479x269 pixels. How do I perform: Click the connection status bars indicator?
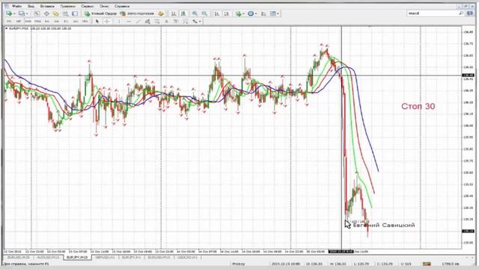click(427, 264)
